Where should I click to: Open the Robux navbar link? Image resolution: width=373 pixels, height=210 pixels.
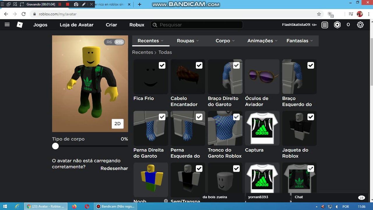pyautogui.click(x=137, y=25)
